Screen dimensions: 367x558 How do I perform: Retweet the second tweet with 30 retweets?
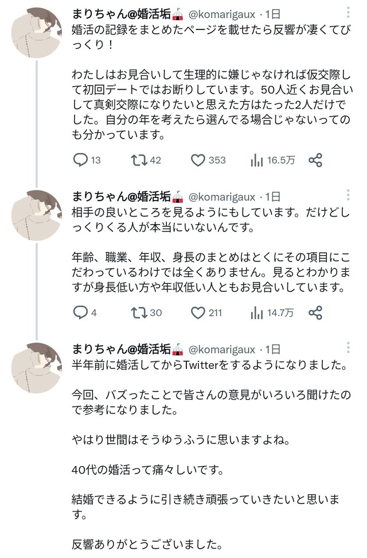[138, 313]
